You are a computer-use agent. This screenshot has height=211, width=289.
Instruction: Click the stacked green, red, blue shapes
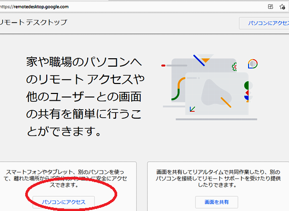[246, 91]
